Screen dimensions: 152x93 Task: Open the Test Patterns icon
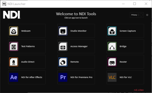coord(14,46)
